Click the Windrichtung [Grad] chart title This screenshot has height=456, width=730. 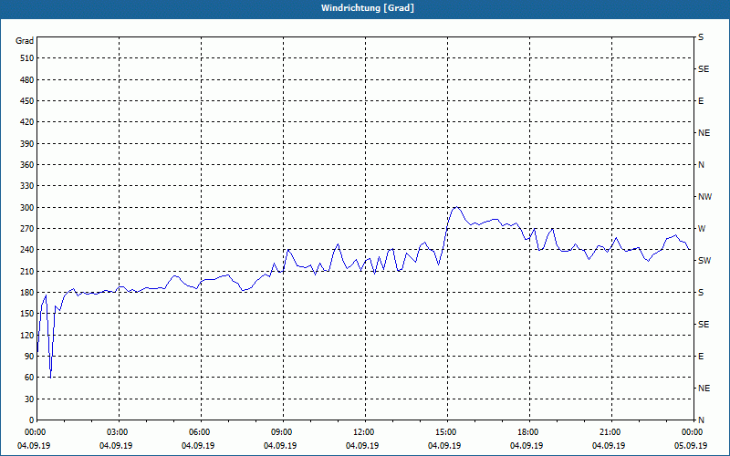click(368, 8)
